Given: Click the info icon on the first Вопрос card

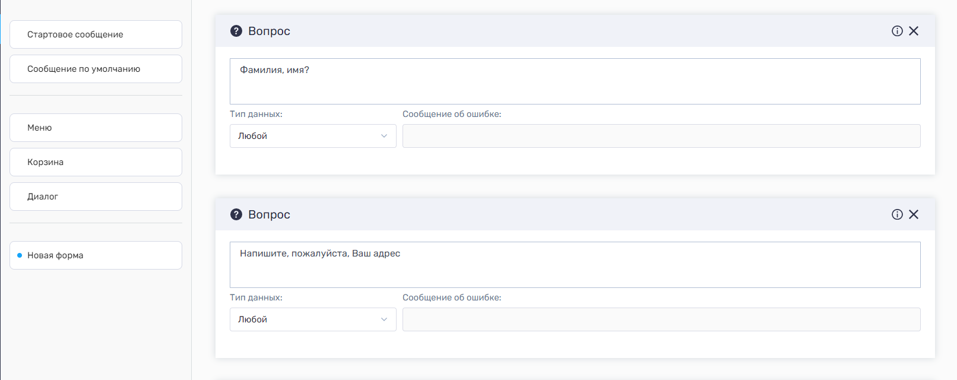Looking at the screenshot, I should click(897, 31).
